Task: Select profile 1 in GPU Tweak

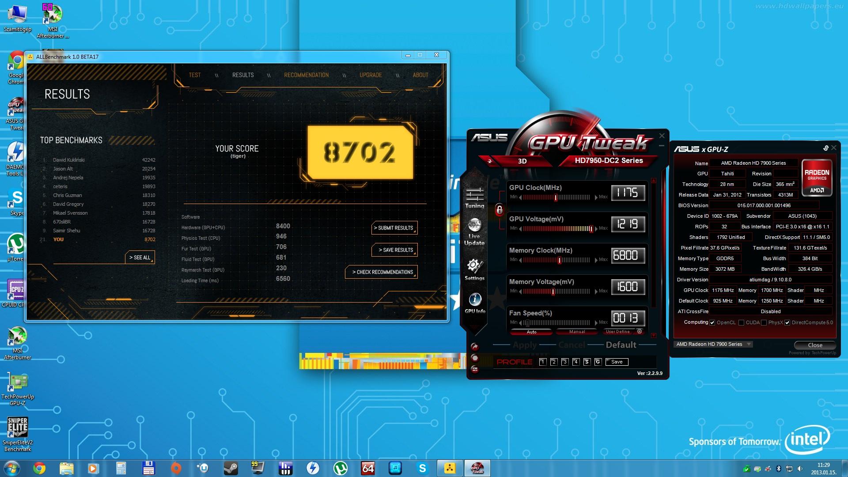Action: click(x=543, y=362)
